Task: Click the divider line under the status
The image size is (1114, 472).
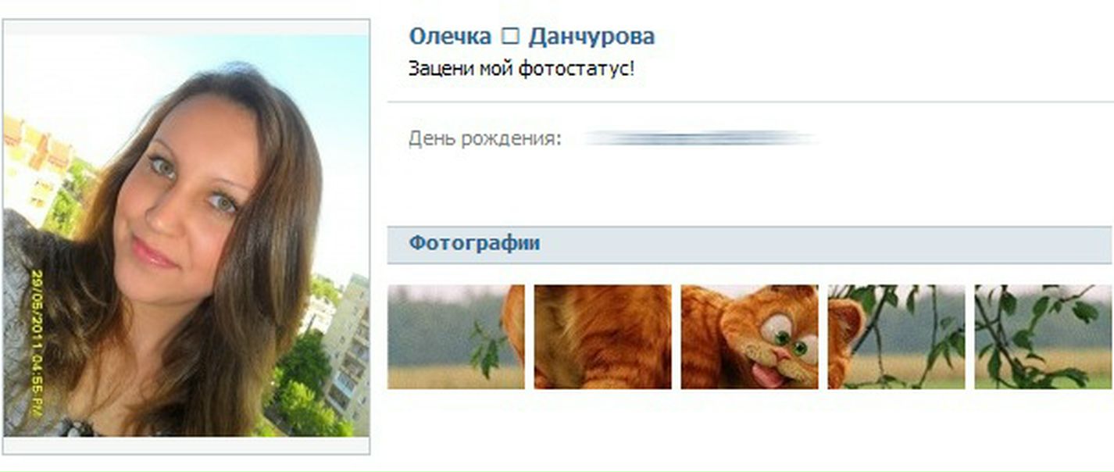Action: point(750,102)
